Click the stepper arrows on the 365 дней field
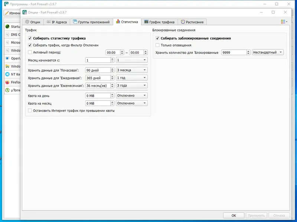This screenshot has width=297, height=222. click(x=112, y=78)
